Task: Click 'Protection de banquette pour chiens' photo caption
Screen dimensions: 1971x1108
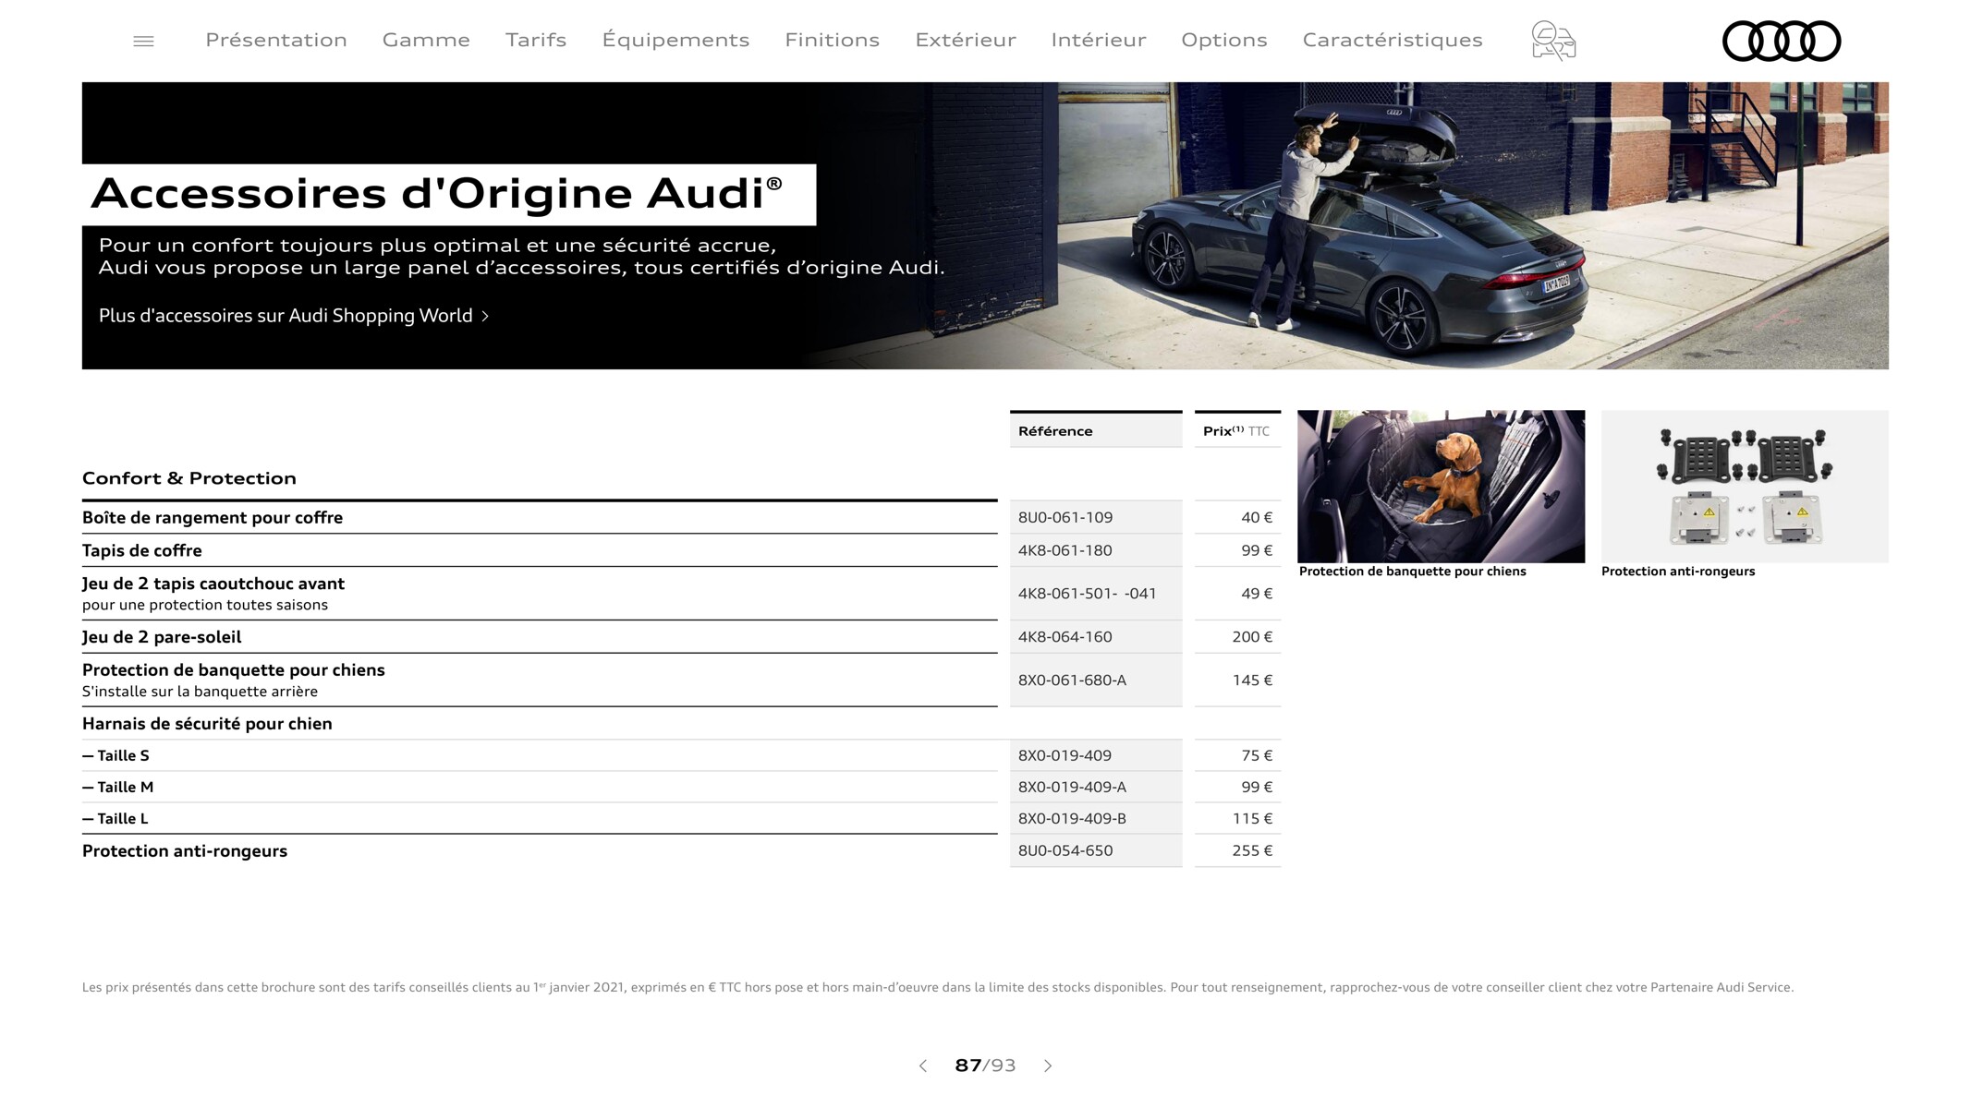Action: (1413, 572)
